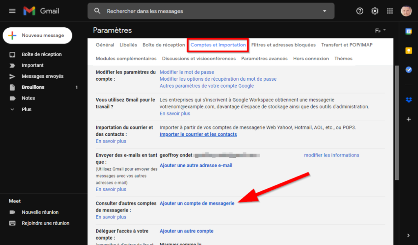Open Dropbox add-on in side panel

pos(409,100)
